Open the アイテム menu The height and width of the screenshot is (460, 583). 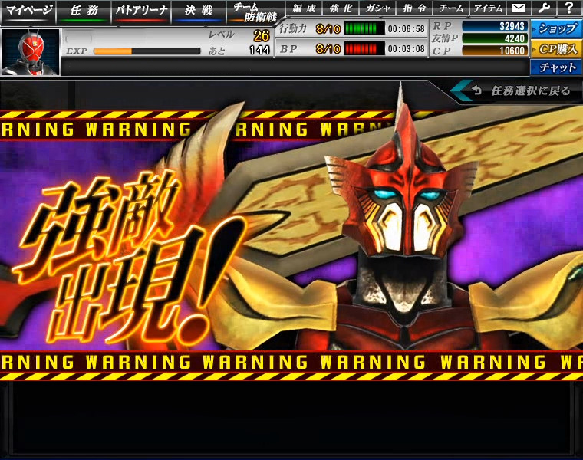488,8
